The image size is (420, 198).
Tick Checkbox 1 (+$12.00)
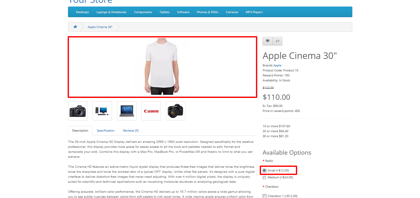[264, 196]
